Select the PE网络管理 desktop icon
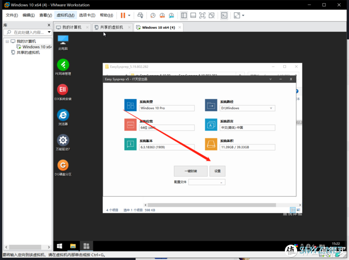 pyautogui.click(x=63, y=67)
